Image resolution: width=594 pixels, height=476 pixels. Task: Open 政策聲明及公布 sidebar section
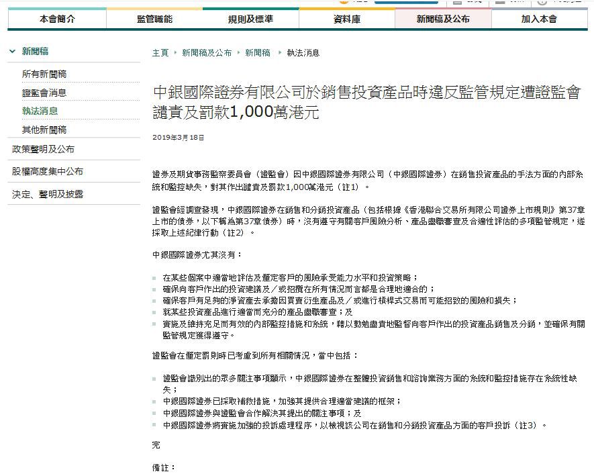(43, 149)
